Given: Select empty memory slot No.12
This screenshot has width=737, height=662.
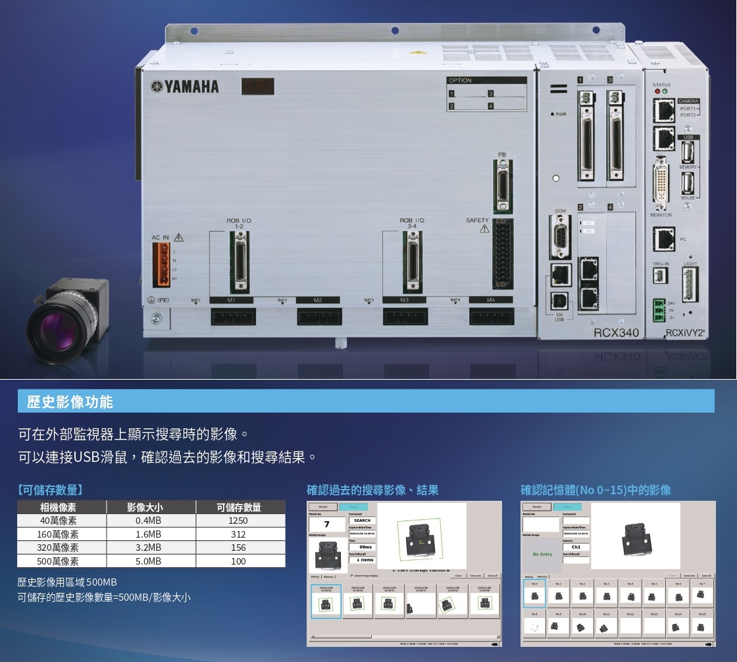Looking at the screenshot, I should pyautogui.click(x=630, y=623).
